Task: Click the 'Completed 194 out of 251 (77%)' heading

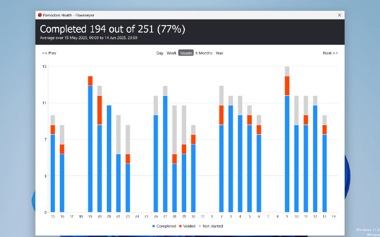Action: (113, 29)
